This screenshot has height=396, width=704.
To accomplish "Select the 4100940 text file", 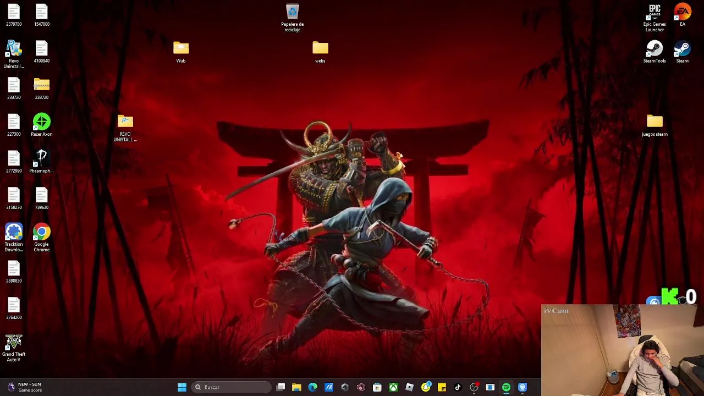I will coord(42,52).
